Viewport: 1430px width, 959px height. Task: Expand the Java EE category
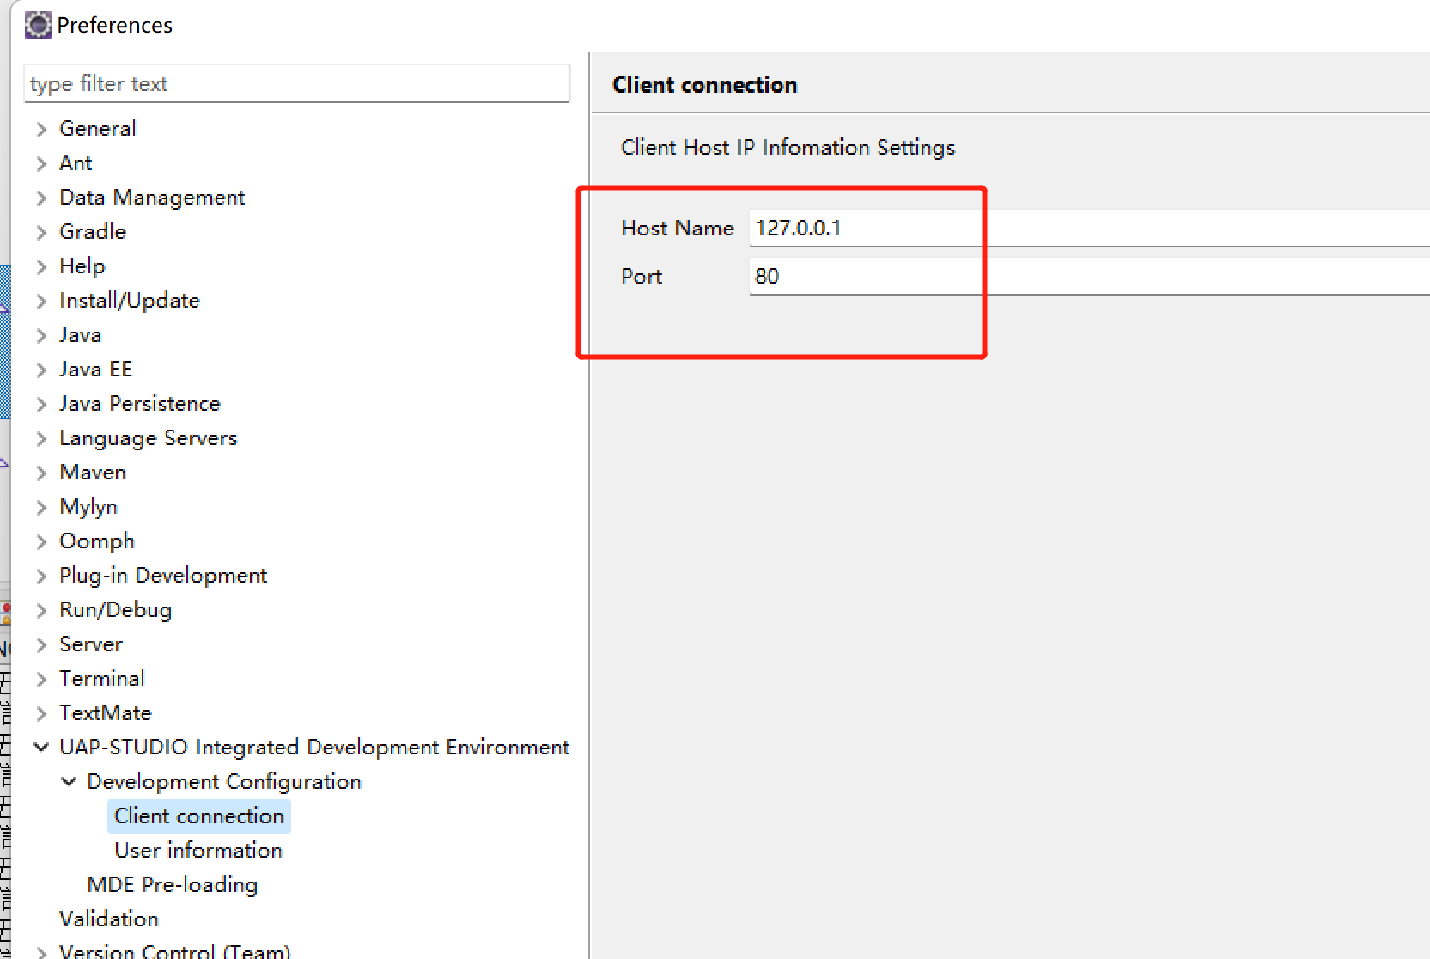tap(42, 369)
